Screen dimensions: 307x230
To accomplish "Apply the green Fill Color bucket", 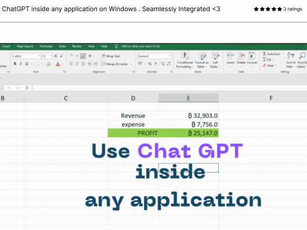I will pyautogui.click(x=48, y=64).
